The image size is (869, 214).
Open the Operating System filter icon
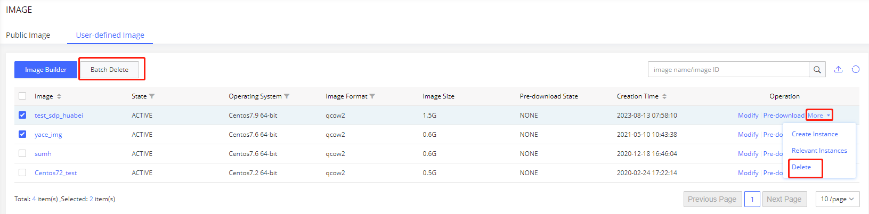287,96
